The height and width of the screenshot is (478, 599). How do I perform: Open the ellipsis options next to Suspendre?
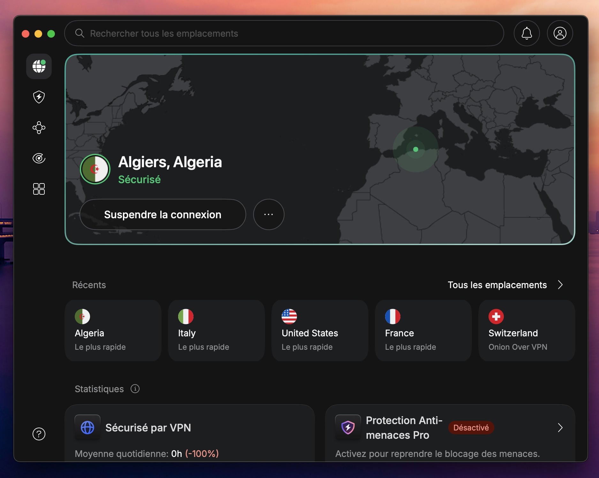point(269,214)
